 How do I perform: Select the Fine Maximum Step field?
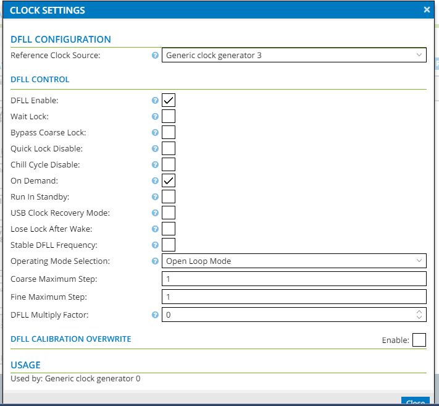click(x=294, y=297)
